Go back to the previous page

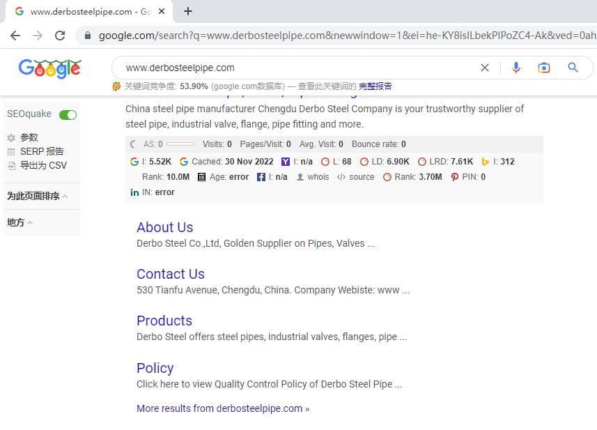click(x=15, y=36)
